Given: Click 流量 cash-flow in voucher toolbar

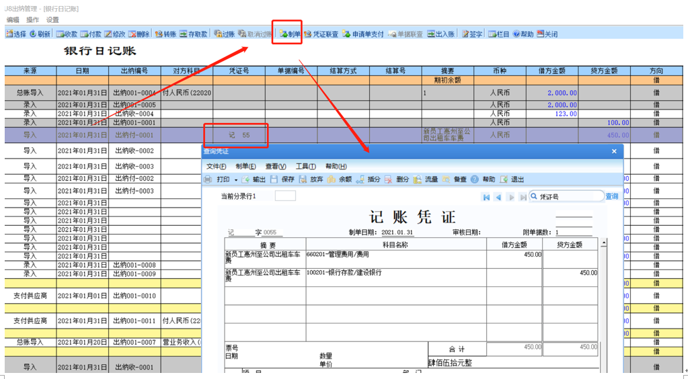Looking at the screenshot, I should (426, 179).
